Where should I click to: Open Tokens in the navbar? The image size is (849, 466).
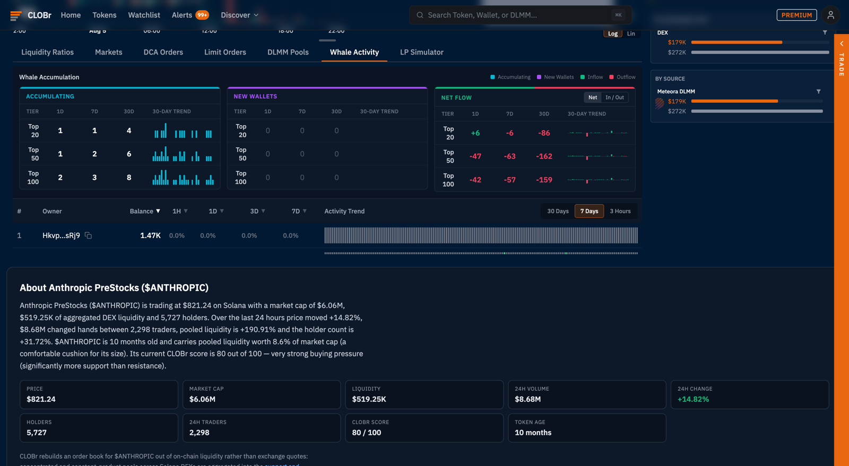pyautogui.click(x=105, y=15)
